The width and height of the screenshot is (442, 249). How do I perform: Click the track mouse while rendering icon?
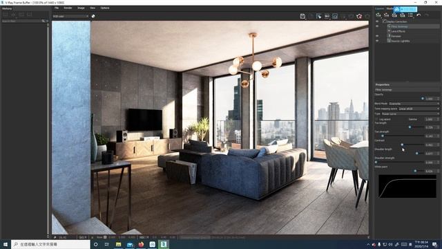319,17
